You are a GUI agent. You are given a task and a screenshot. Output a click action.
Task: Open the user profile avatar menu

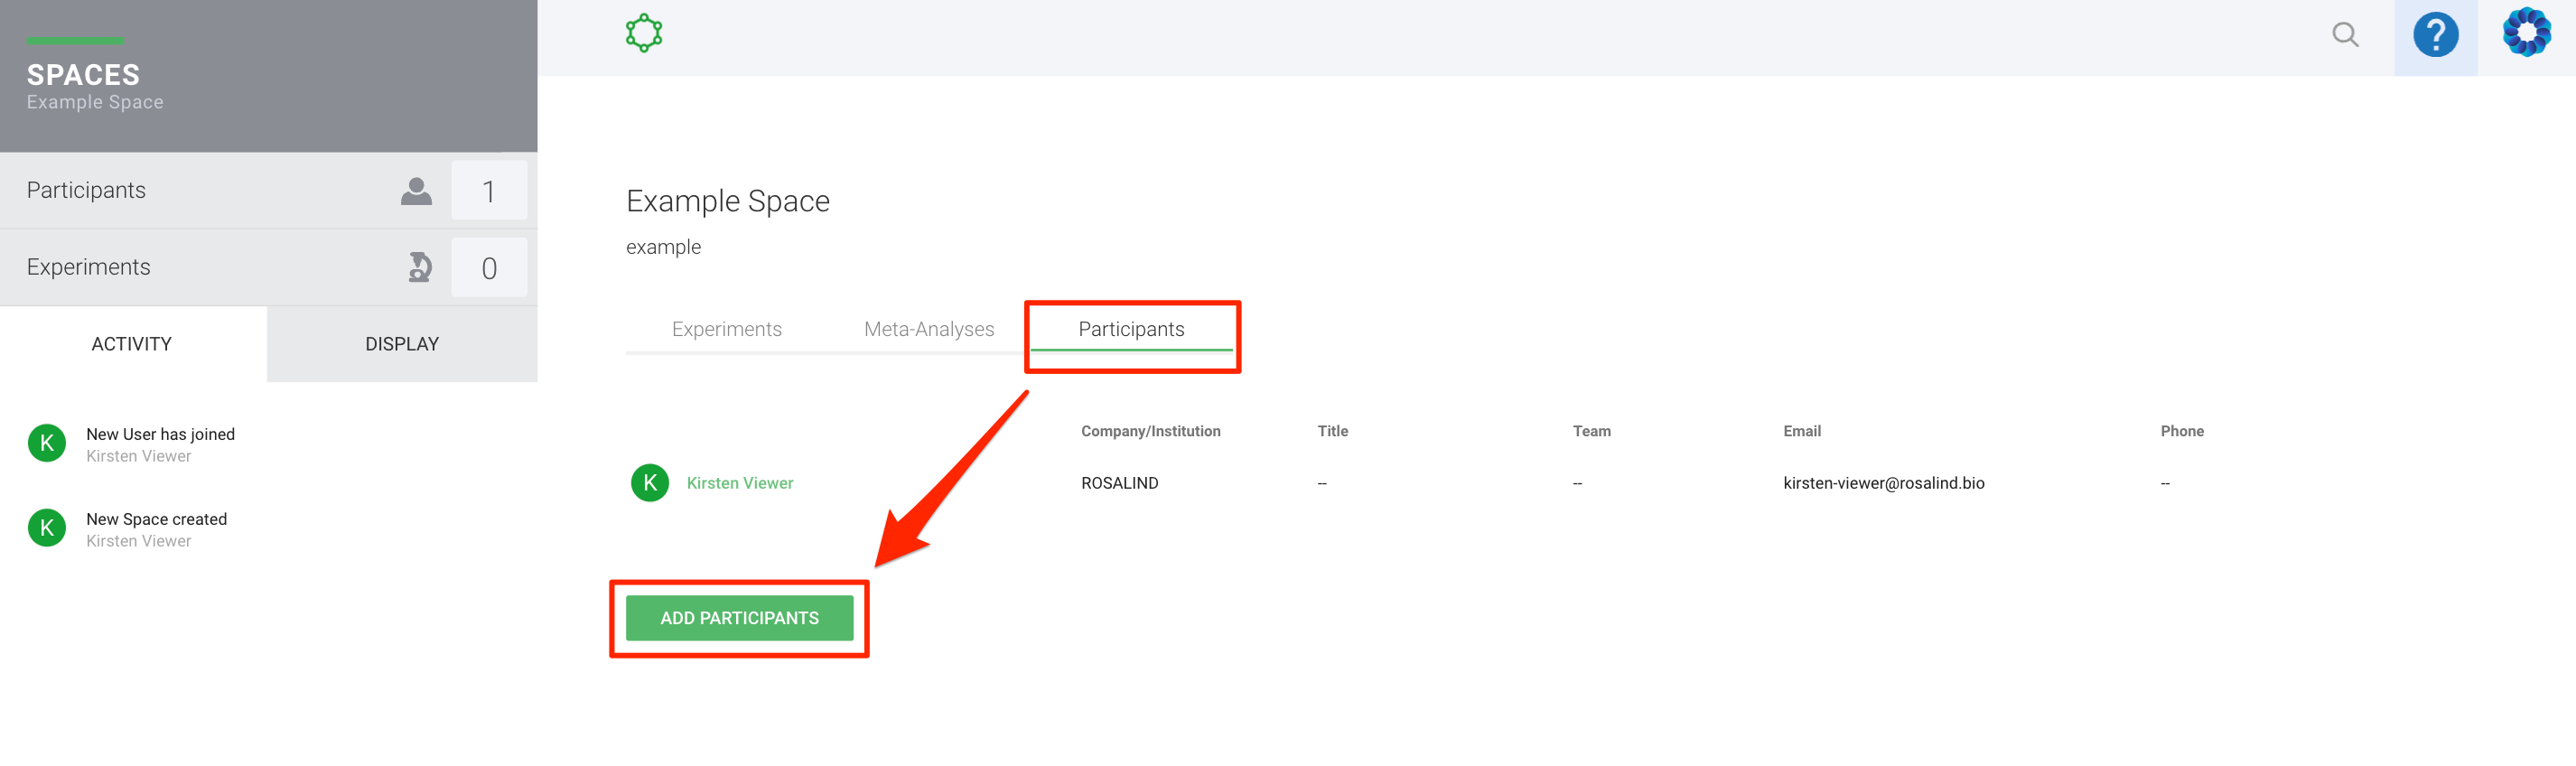(2525, 33)
